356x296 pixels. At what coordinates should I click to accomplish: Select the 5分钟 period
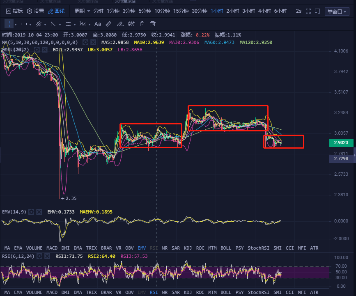click(x=145, y=11)
